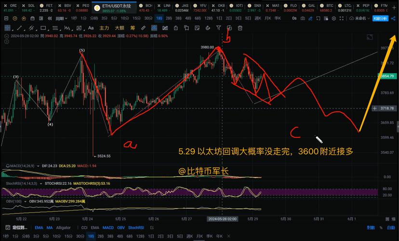
Task: Select the parallel channel drawing tool
Action: [31, 28]
